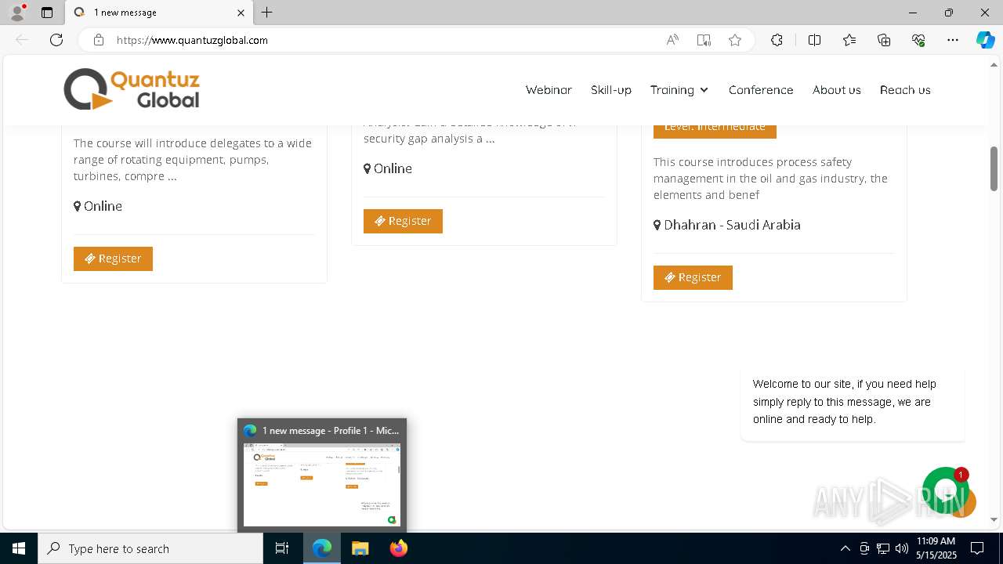Register for the security gap analysis course
This screenshot has width=1003, height=564.
pyautogui.click(x=403, y=221)
